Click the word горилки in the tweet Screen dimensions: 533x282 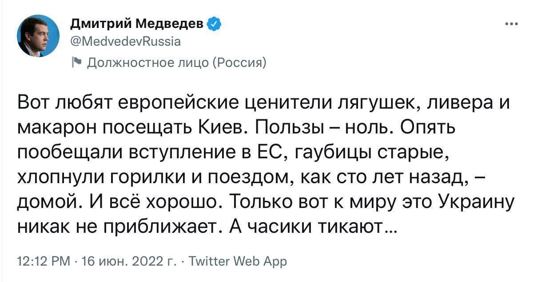tap(141, 178)
